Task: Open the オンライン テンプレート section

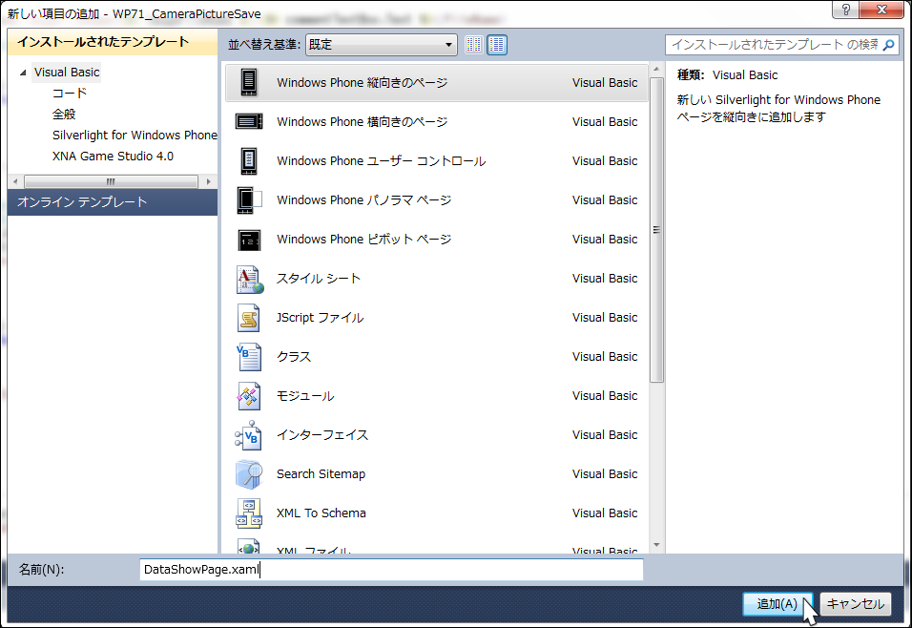Action: [x=113, y=202]
